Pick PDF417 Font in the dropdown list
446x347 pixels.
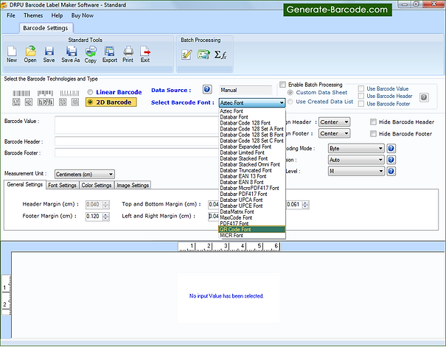[252, 223]
